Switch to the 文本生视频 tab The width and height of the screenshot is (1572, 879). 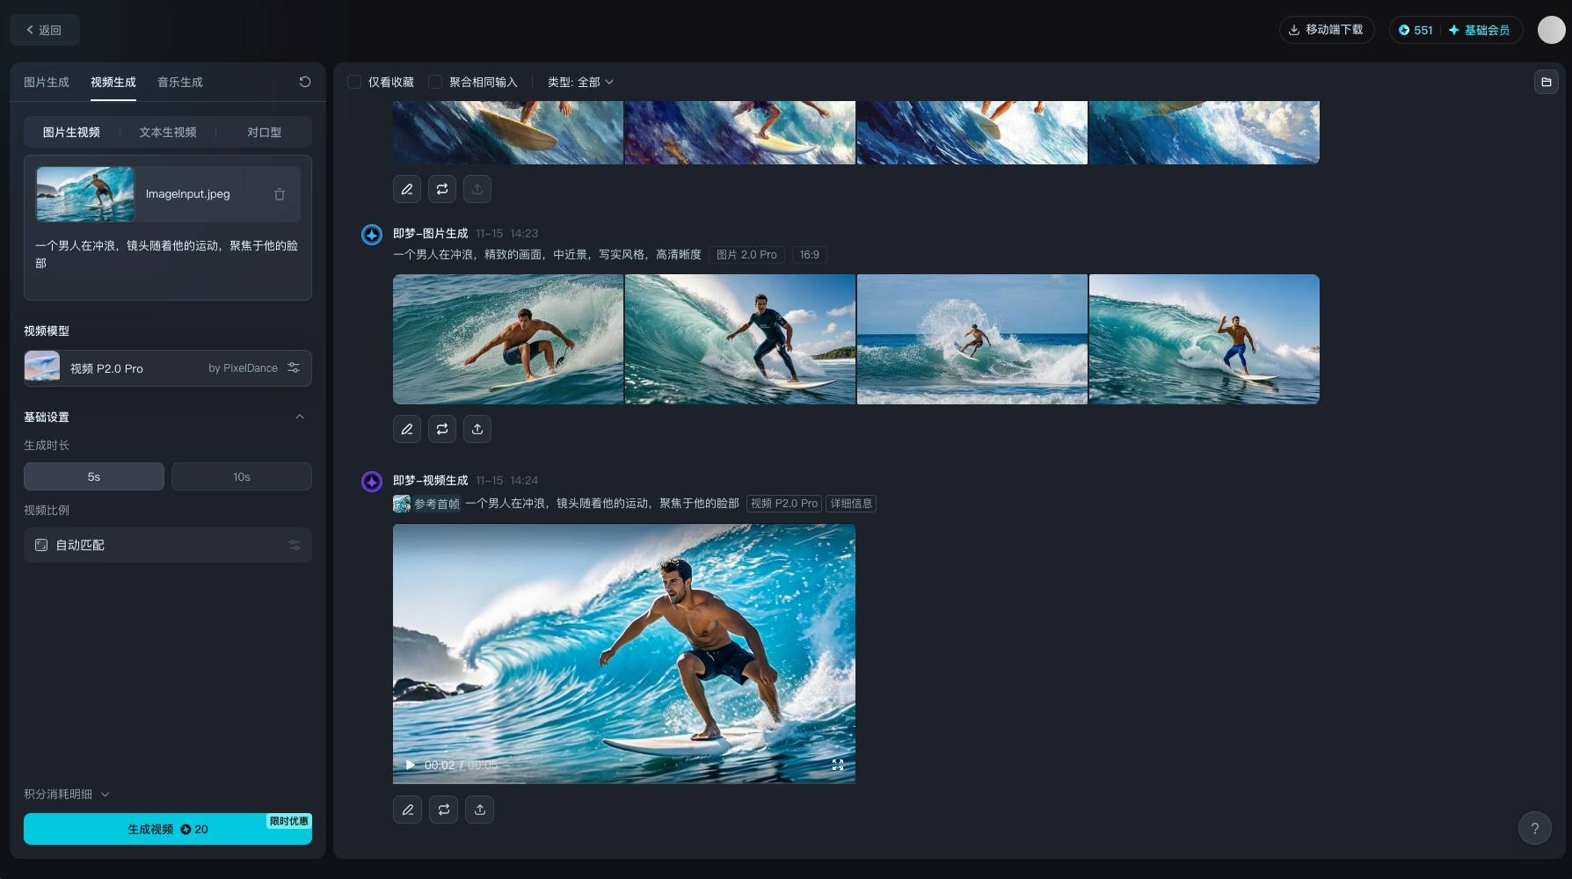(166, 132)
